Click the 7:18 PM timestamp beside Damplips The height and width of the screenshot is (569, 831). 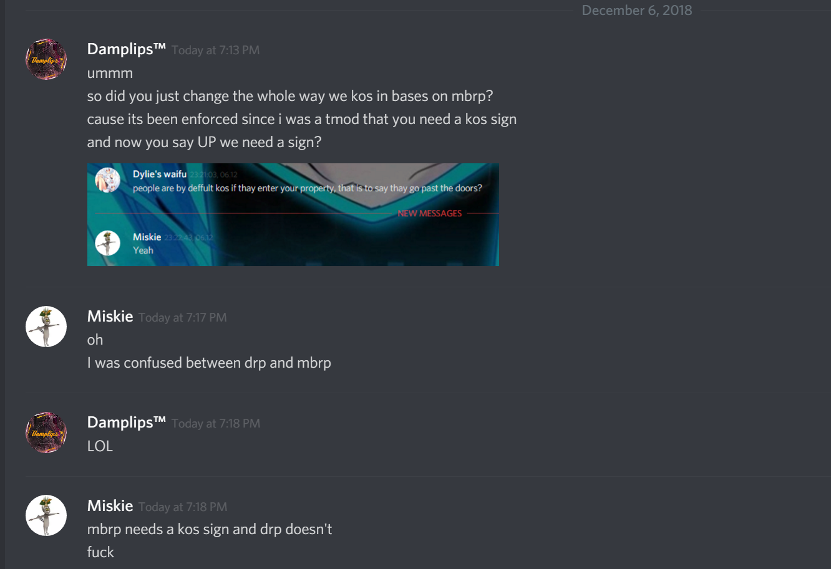coord(216,424)
